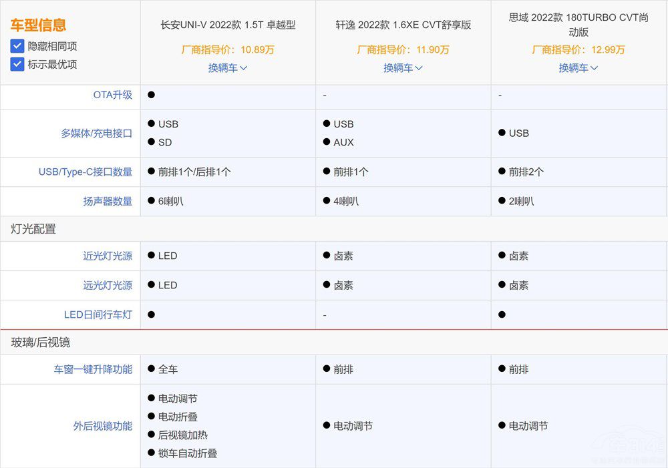This screenshot has height=468, width=668.
Task: Select the 车窗一键升降功能 parameter label
Action: click(x=93, y=369)
